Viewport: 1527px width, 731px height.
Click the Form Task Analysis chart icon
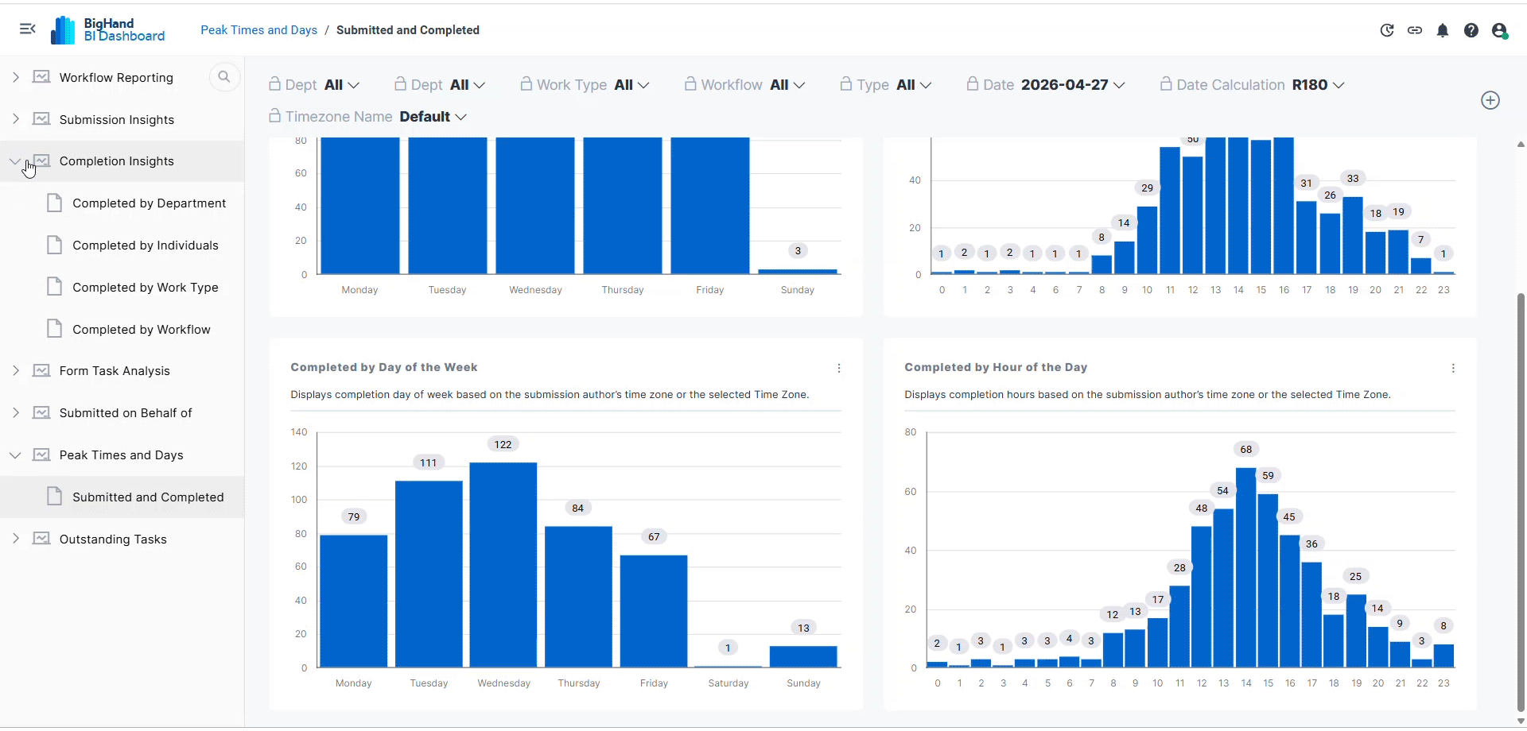[x=41, y=370]
